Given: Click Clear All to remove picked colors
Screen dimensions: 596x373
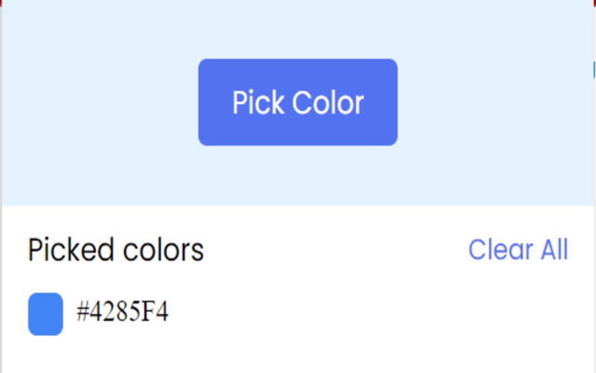Looking at the screenshot, I should click(519, 249).
